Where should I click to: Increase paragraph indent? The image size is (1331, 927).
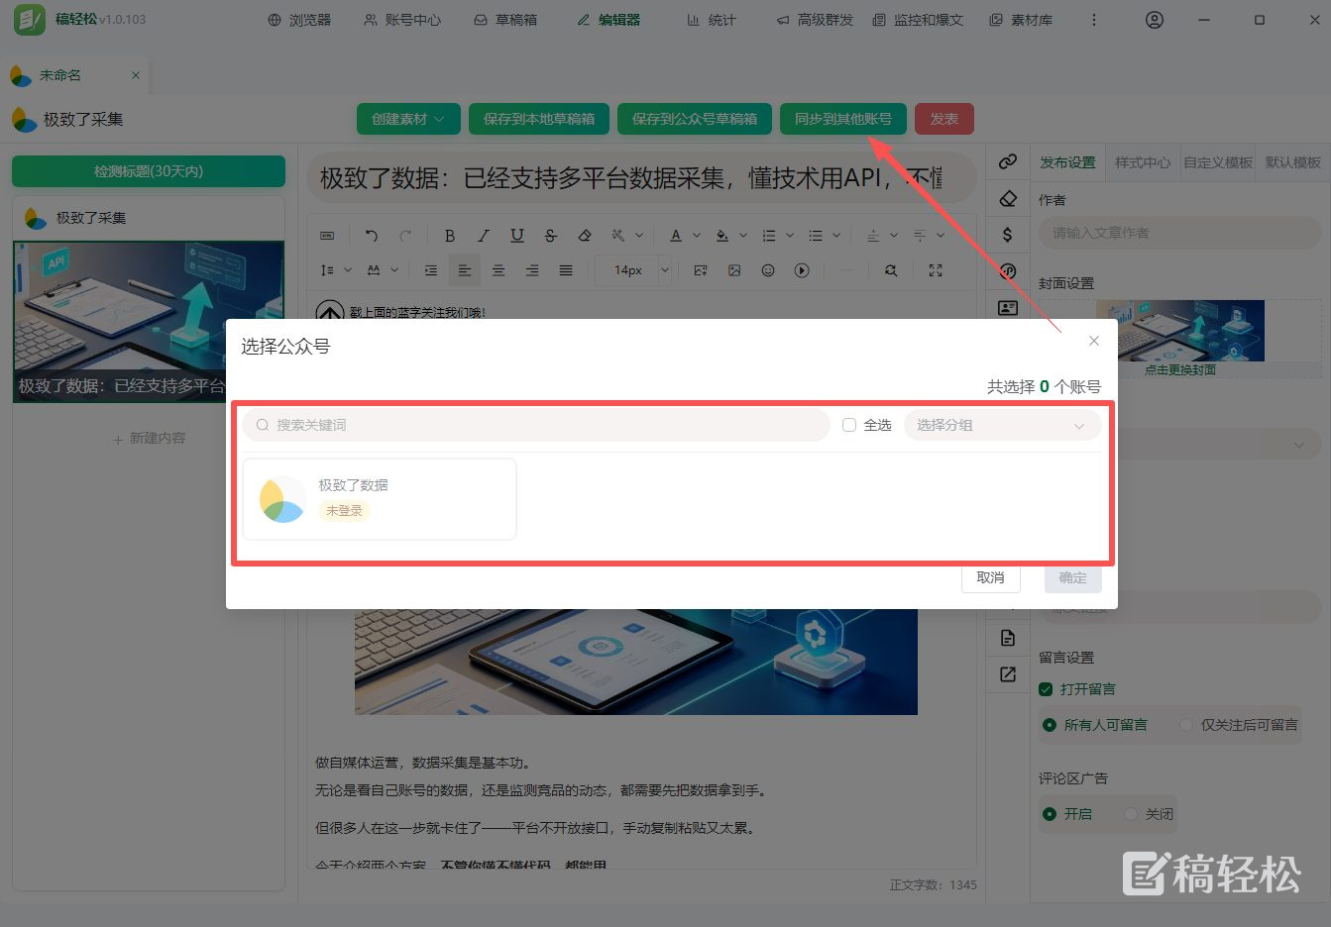tap(430, 270)
